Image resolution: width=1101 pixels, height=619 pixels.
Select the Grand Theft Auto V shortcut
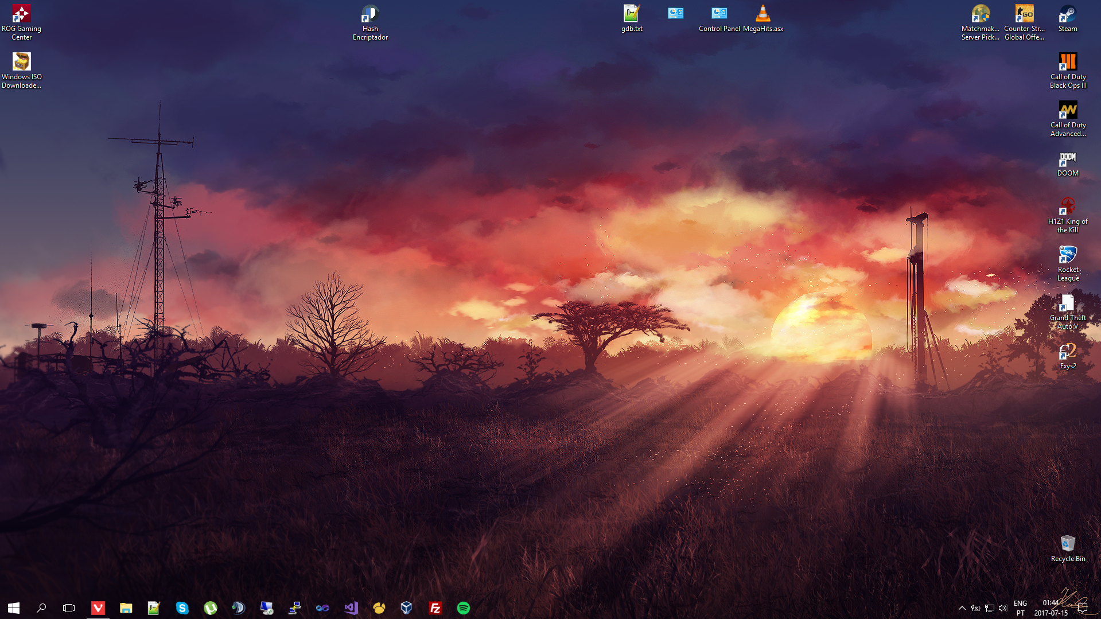tap(1068, 312)
